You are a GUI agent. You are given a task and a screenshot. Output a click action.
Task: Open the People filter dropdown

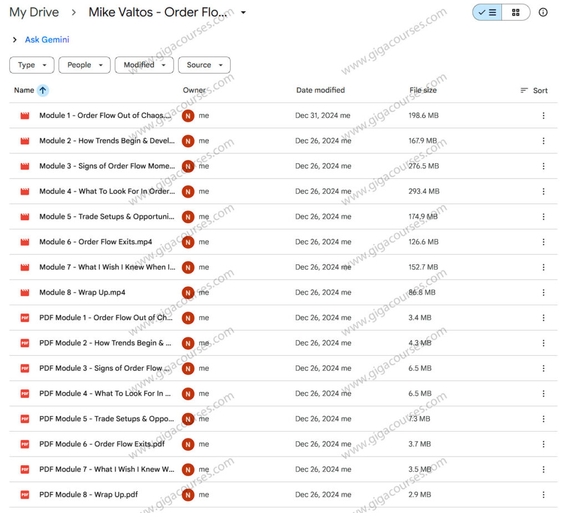[84, 65]
